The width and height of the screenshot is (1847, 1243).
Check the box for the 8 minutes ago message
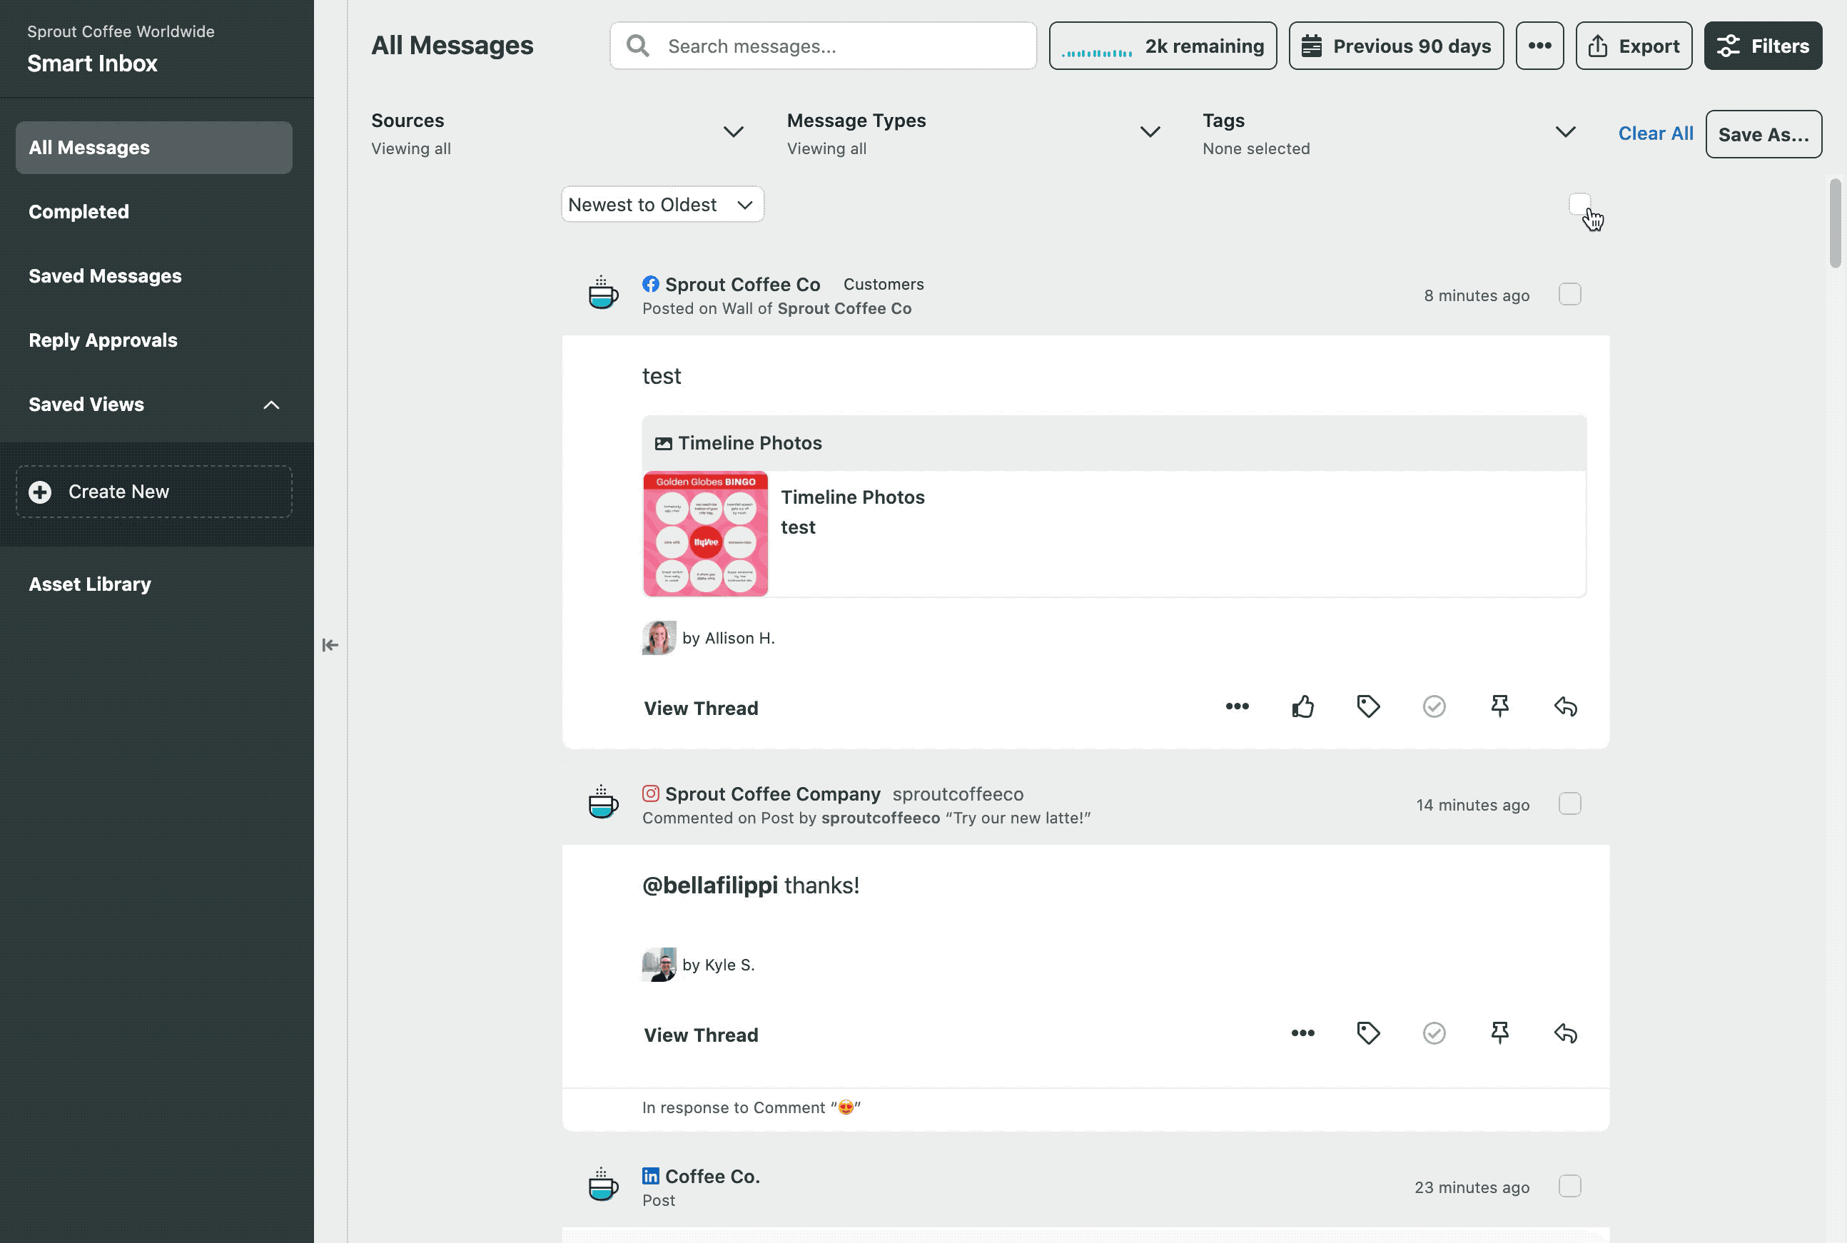coord(1569,294)
